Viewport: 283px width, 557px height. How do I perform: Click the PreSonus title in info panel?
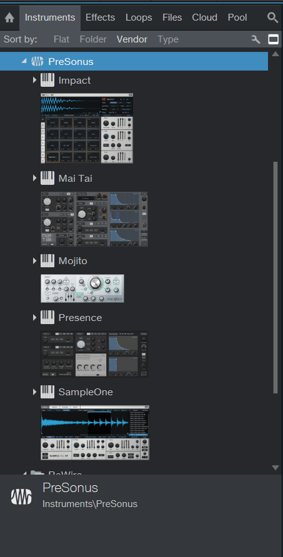(71, 487)
